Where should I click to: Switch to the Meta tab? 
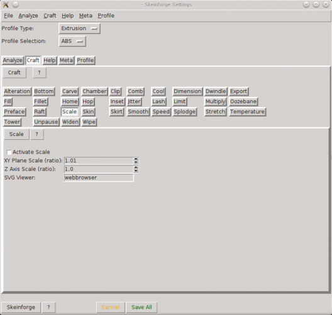coord(66,60)
